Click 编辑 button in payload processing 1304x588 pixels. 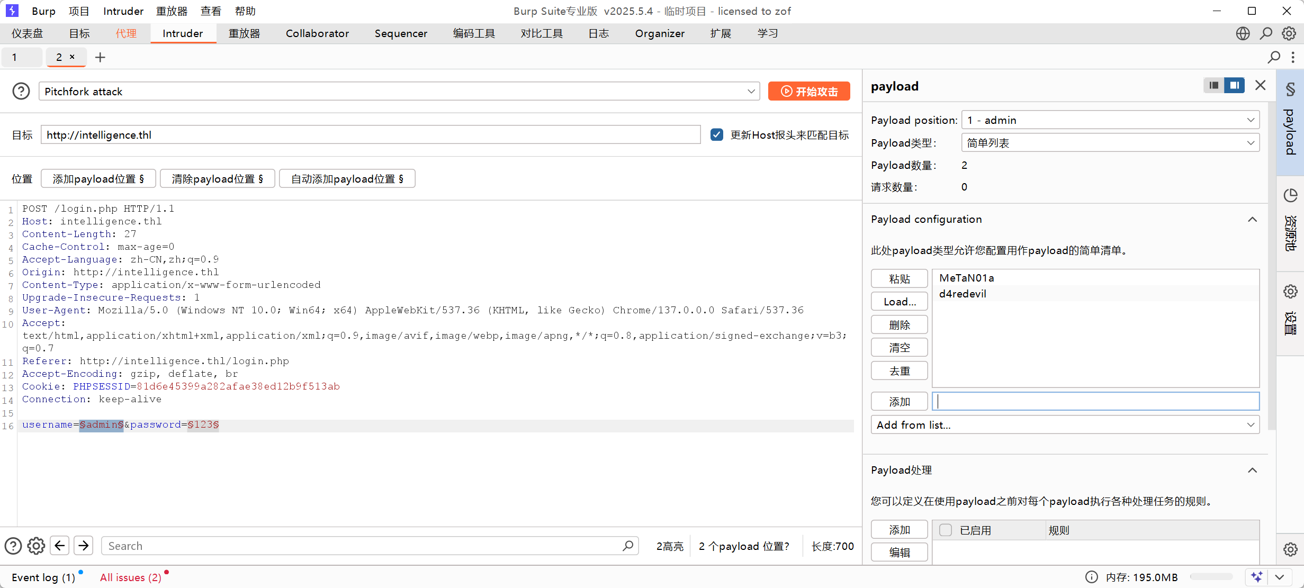(x=899, y=553)
